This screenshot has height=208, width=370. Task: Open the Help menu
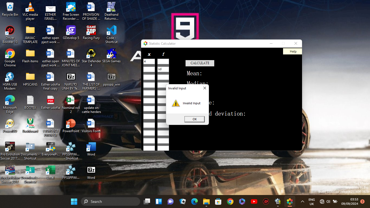293,51
